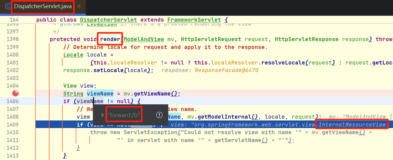Click the "forward:/b" value in the tooltip
This screenshot has height=160, width=393.
pos(124,115)
